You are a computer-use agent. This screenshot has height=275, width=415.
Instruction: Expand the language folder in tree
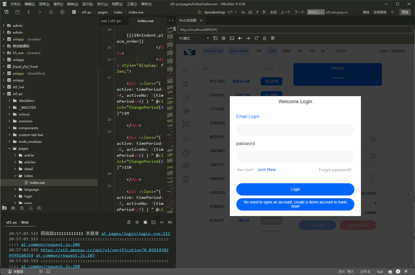pyautogui.click(x=15, y=189)
